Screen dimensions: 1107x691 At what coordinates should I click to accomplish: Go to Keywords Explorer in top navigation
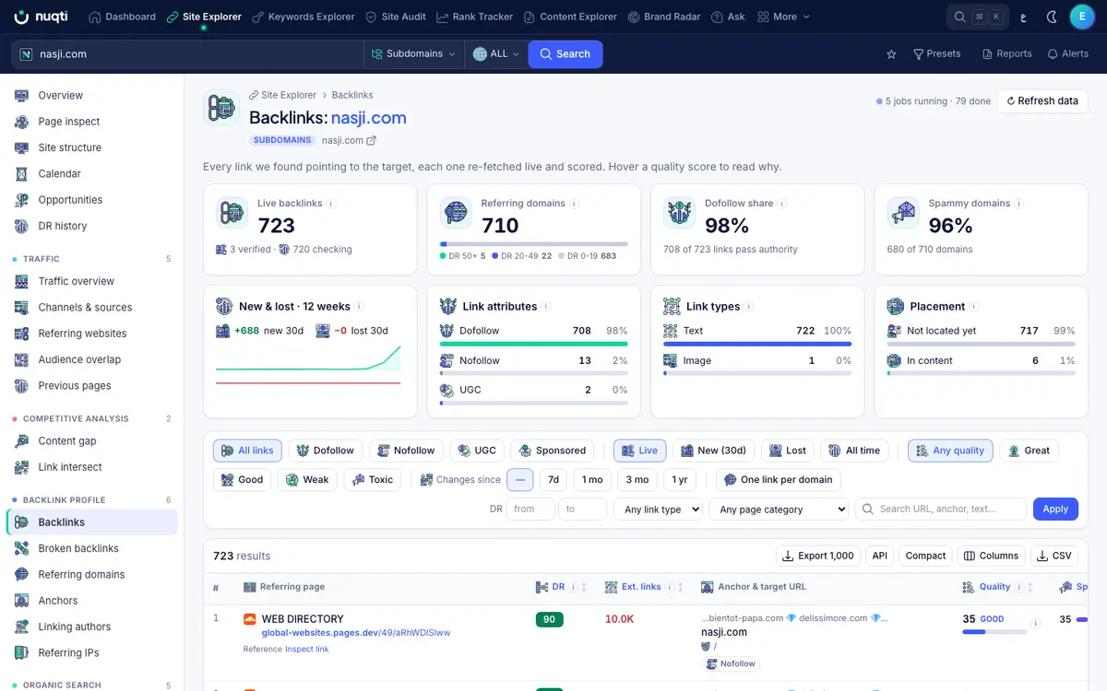point(304,17)
